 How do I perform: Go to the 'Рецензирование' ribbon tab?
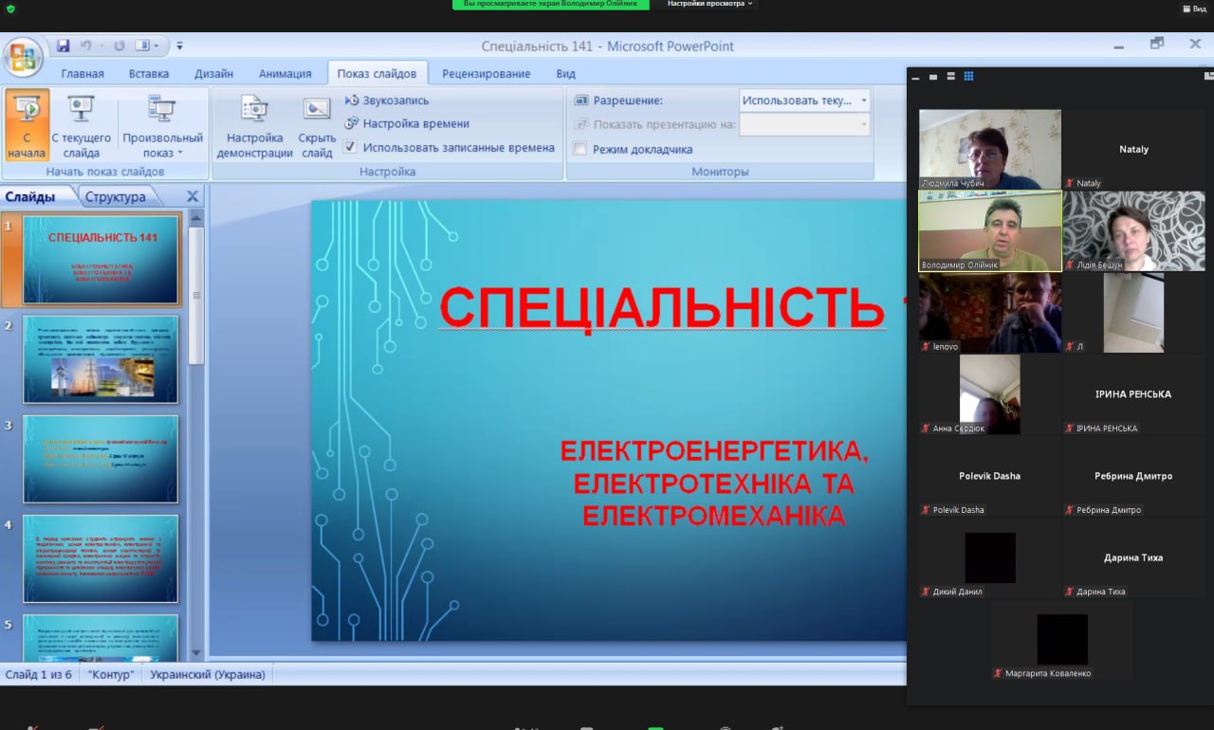tap(486, 74)
